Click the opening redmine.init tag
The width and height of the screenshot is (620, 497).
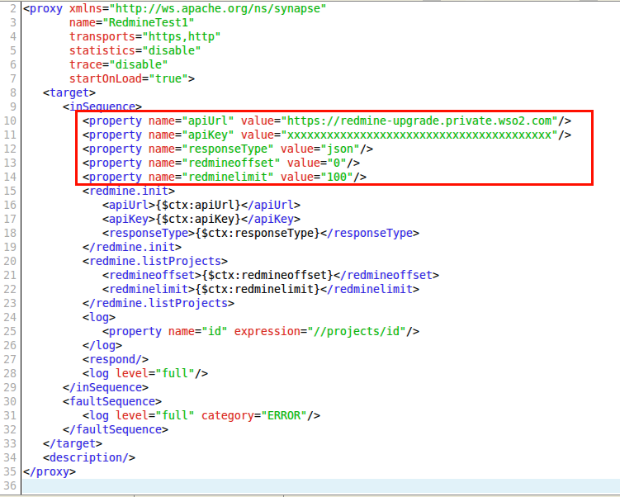(x=129, y=191)
